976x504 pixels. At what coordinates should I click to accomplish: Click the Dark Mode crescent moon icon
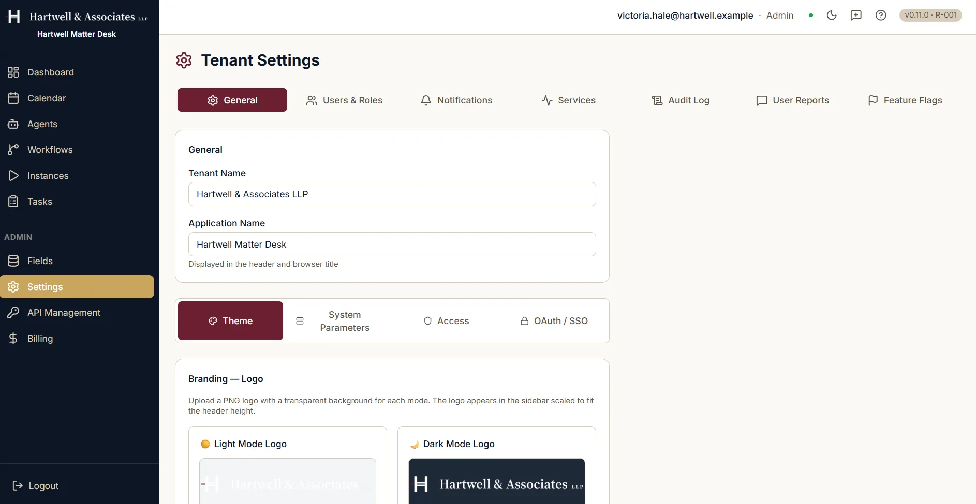[415, 444]
